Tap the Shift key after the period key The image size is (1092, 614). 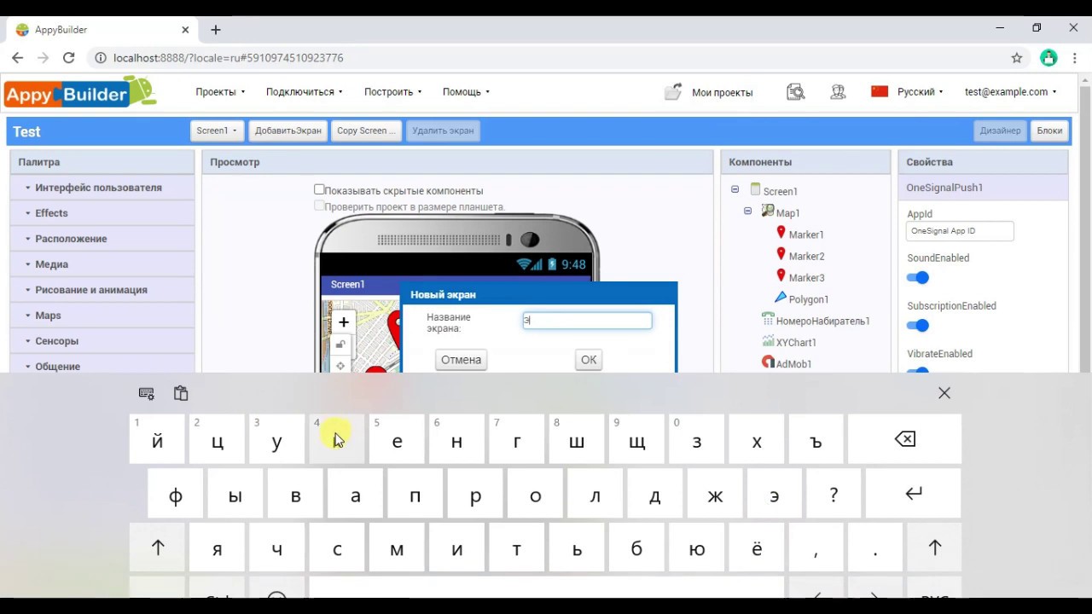pyautogui.click(x=935, y=548)
